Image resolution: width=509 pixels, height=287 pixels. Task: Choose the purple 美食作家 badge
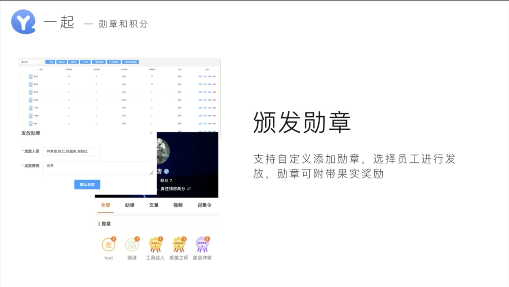click(x=202, y=245)
